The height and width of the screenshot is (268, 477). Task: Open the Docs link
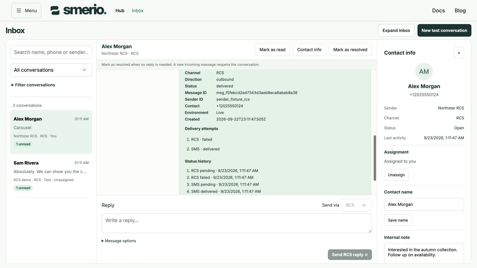tap(438, 10)
